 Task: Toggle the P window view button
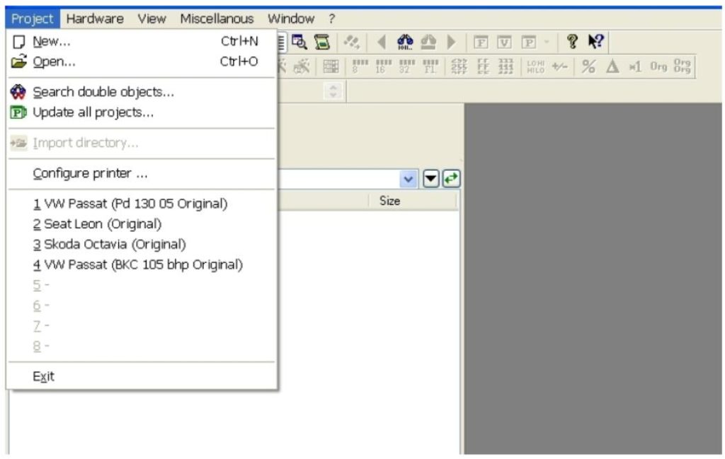pos(529,41)
